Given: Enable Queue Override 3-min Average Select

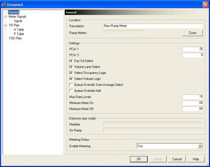Looking at the screenshot, I should 71,85.
